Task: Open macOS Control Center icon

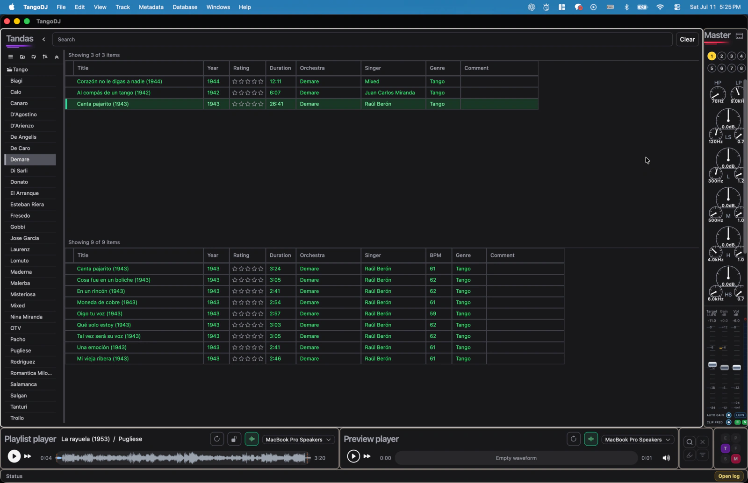Action: 677,7
